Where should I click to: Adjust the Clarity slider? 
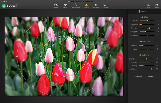[147, 66]
